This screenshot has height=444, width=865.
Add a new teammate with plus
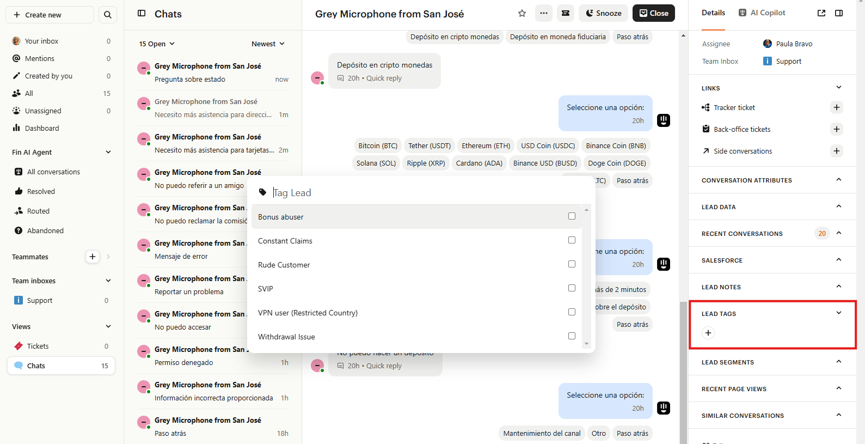(93, 257)
